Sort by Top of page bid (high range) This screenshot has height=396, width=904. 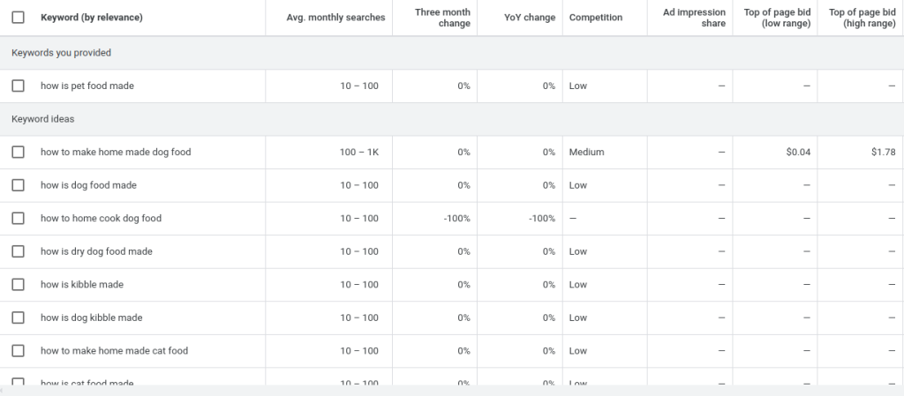coord(862,18)
